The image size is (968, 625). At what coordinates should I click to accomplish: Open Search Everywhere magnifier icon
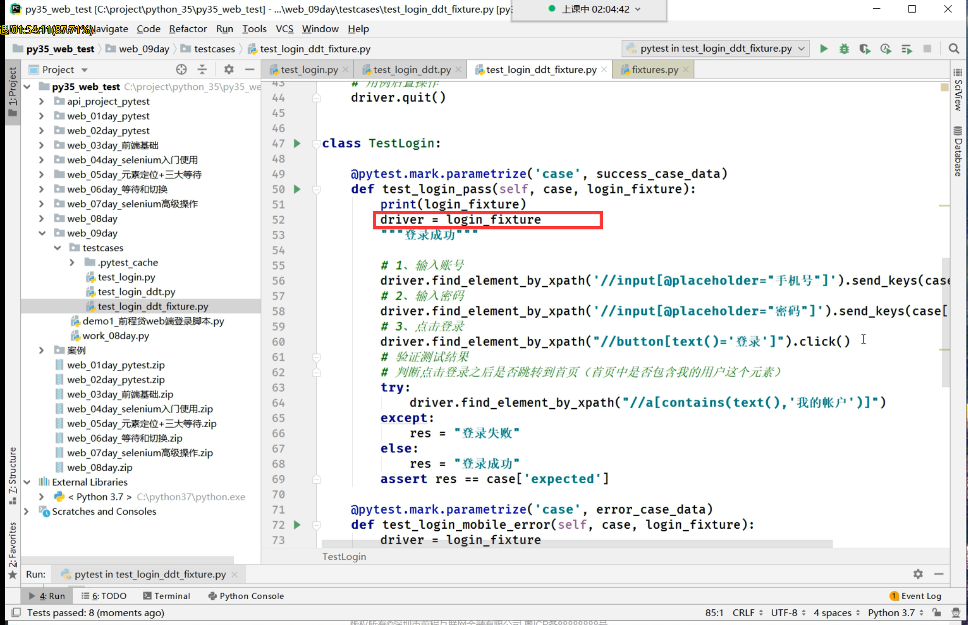click(x=953, y=49)
